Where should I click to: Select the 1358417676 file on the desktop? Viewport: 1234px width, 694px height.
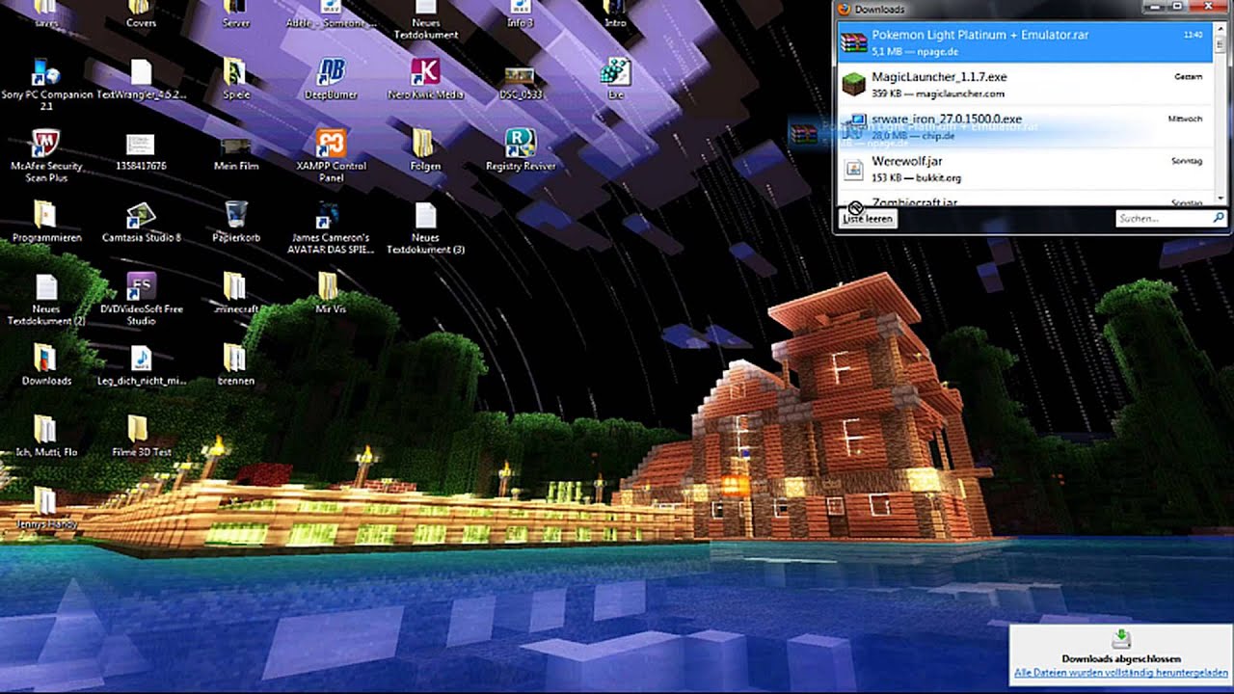(141, 152)
